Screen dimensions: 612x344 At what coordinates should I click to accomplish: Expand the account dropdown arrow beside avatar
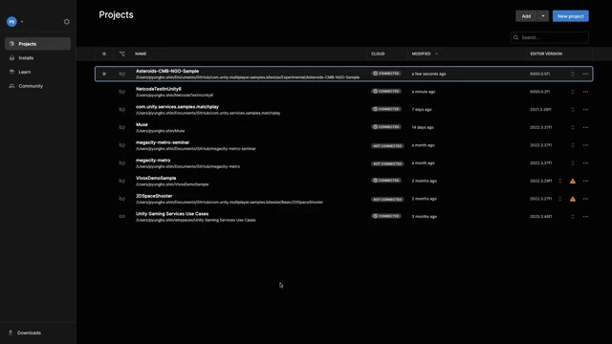(x=22, y=22)
